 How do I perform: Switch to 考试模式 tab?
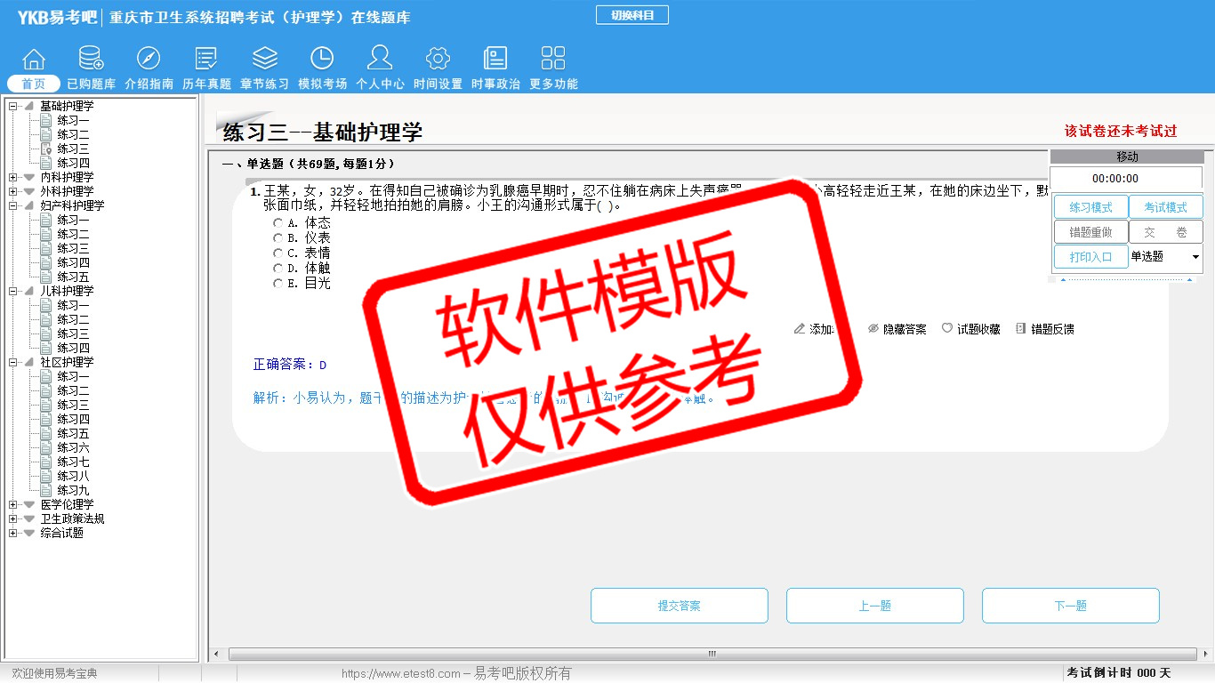click(1165, 207)
